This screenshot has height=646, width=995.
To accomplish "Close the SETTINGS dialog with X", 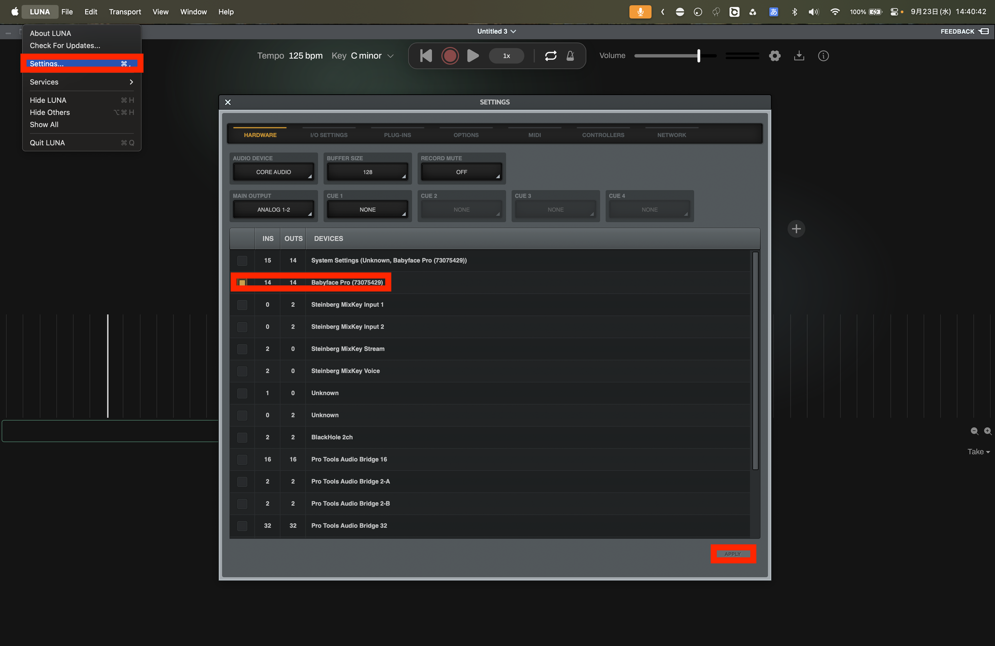I will pyautogui.click(x=228, y=102).
